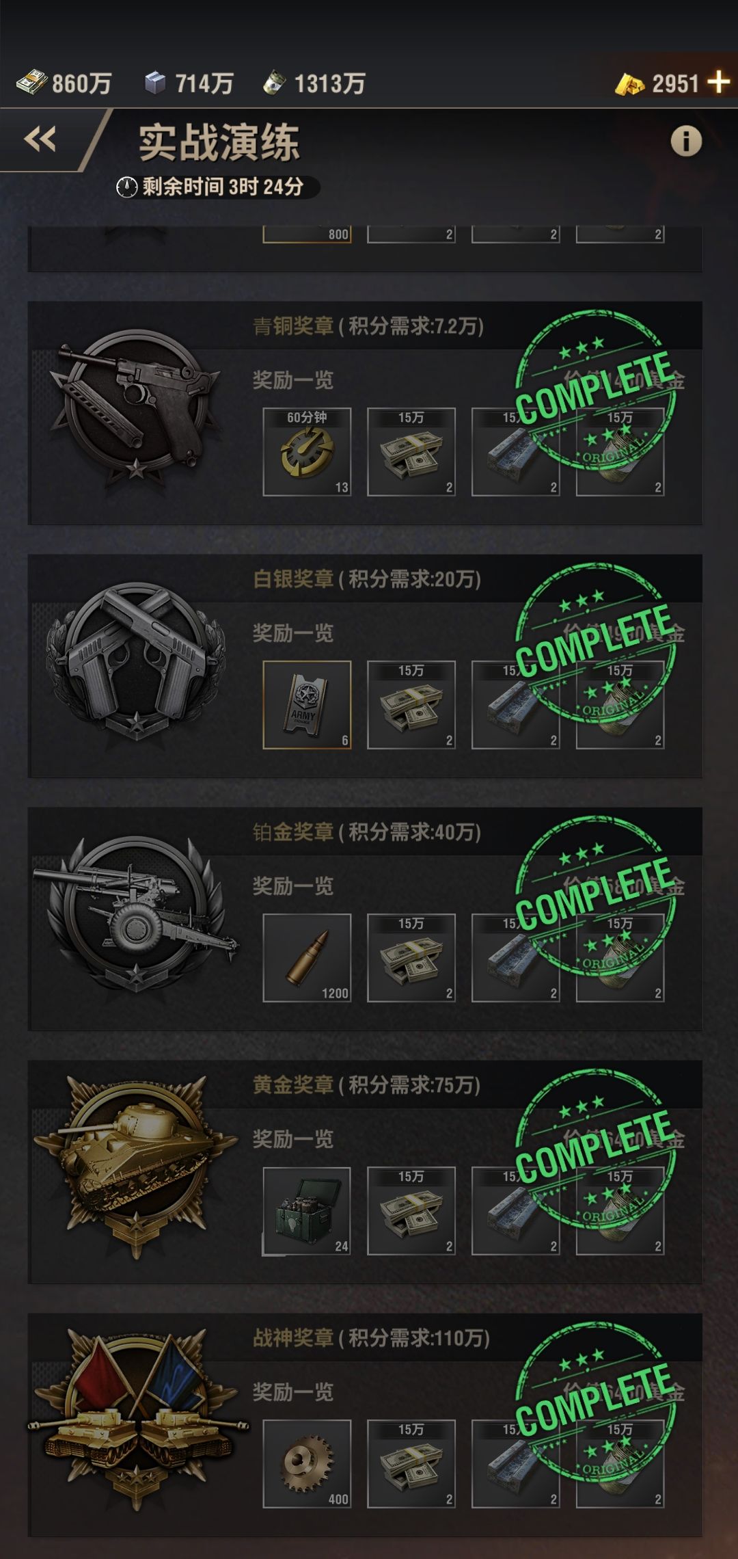
Task: Tap the cash resource counter 860万
Action: [x=64, y=83]
